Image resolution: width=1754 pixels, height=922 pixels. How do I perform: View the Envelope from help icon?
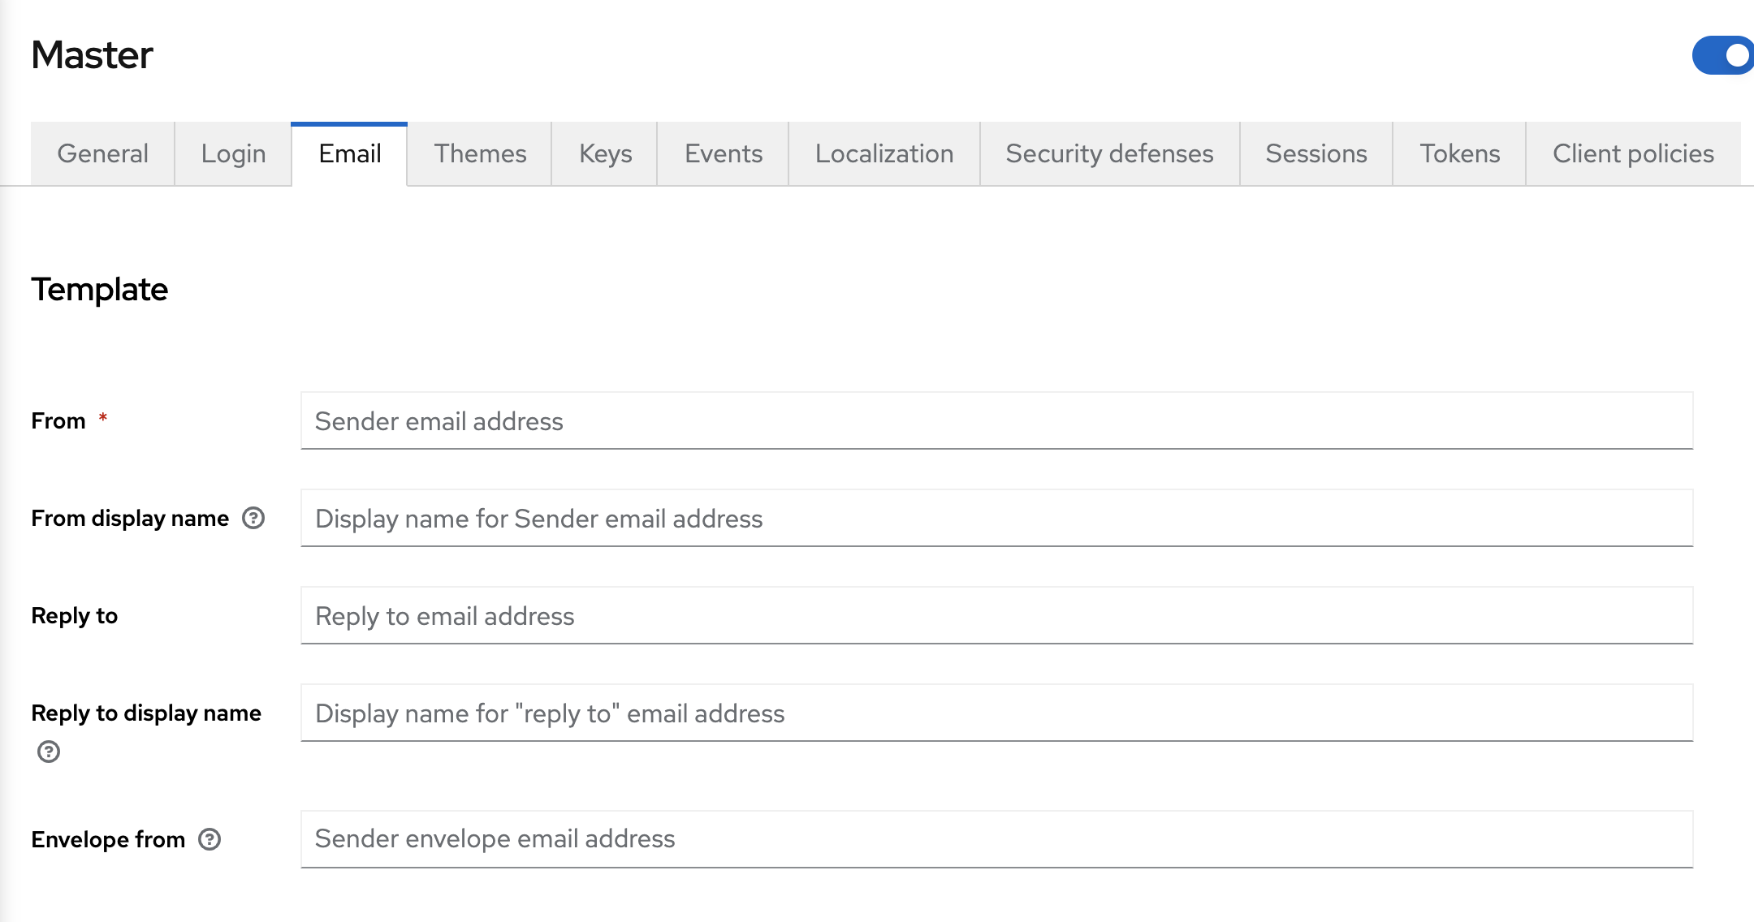pyautogui.click(x=211, y=841)
